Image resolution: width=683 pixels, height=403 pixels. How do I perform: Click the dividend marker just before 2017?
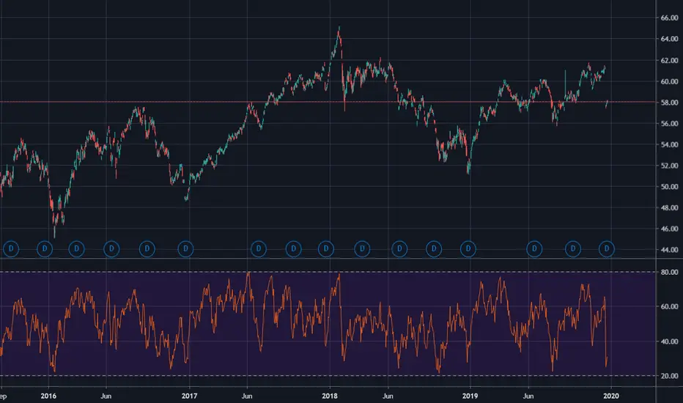pos(185,249)
